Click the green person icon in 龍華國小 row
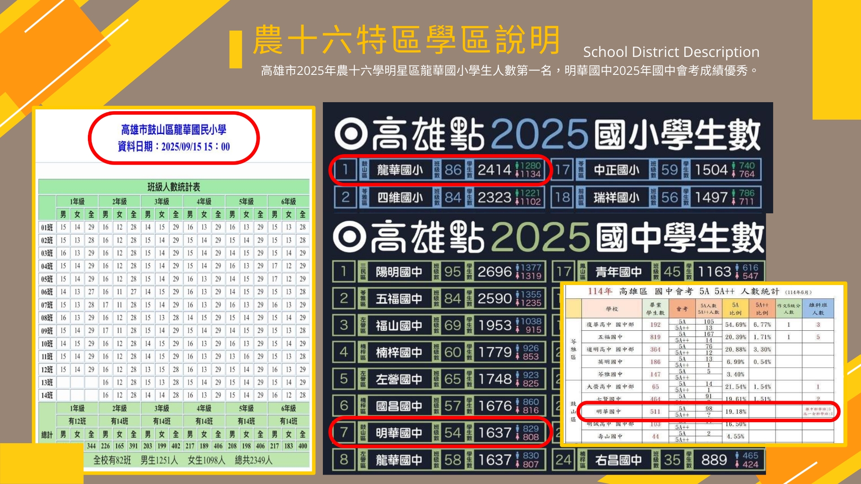The width and height of the screenshot is (861, 484). point(517,165)
